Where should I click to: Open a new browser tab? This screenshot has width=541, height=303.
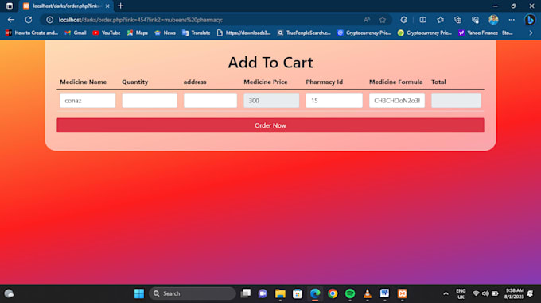[120, 6]
